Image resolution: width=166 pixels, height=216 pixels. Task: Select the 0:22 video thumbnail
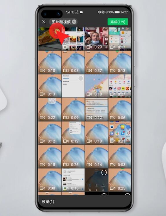point(50,110)
